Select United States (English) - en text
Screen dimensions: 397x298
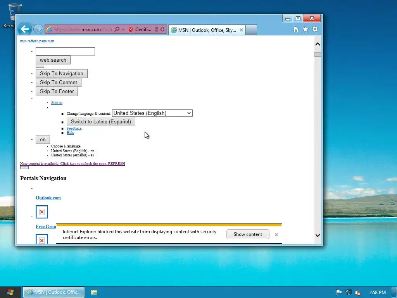point(72,151)
